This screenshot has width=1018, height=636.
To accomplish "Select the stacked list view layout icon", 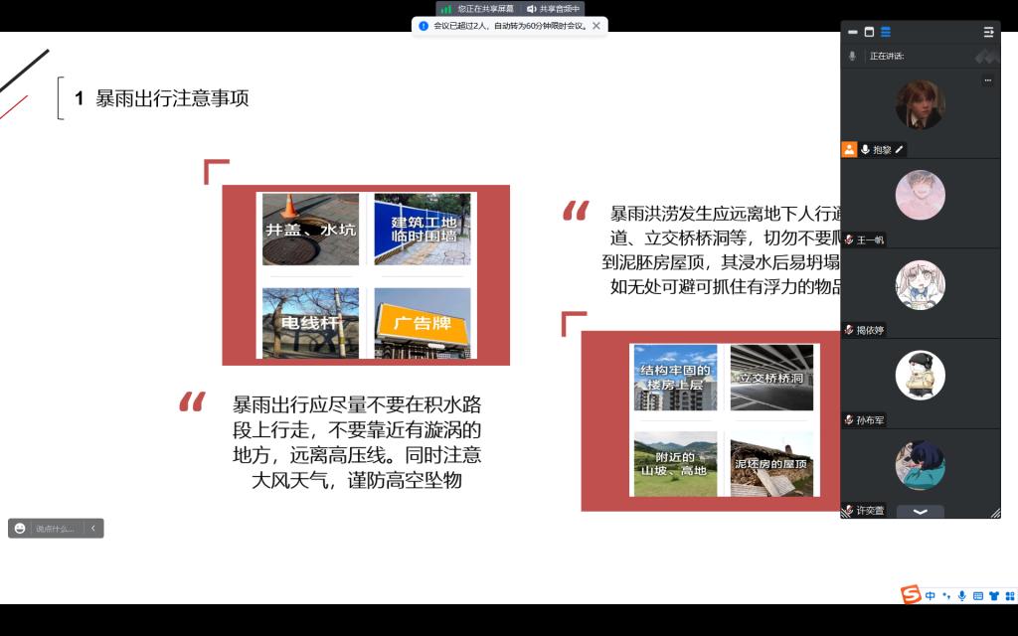I will tap(886, 32).
